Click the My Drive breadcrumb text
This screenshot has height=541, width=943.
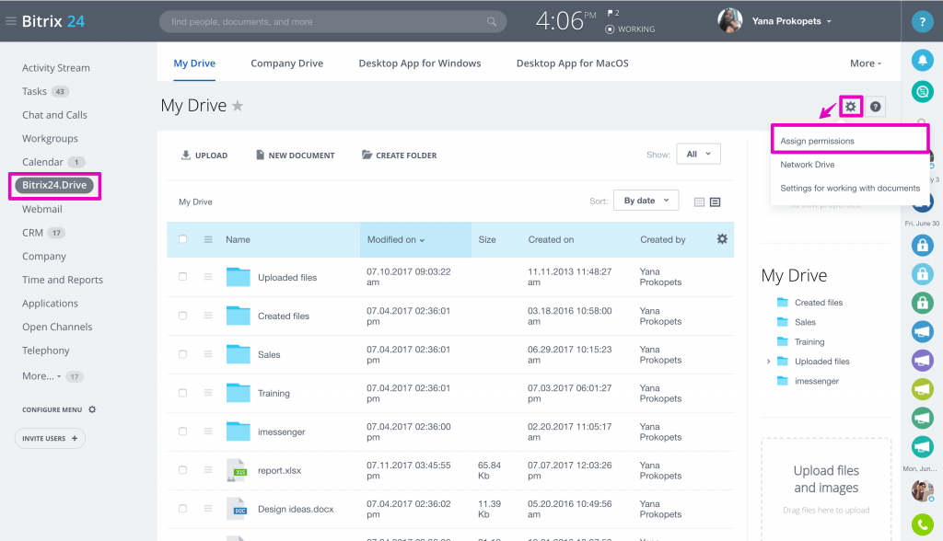195,202
